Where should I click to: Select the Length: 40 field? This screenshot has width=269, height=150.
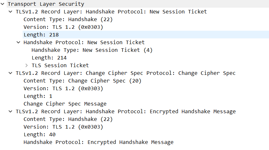[39, 135]
